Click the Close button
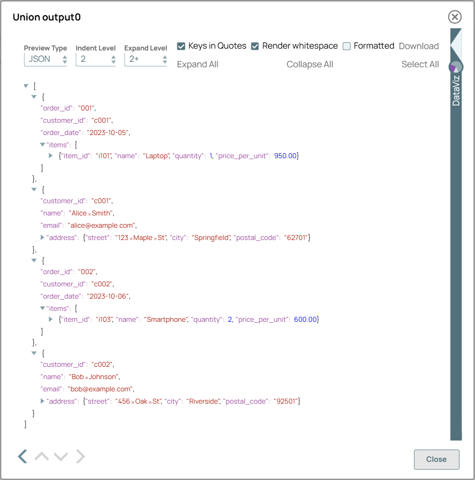The image size is (475, 480). 436,459
